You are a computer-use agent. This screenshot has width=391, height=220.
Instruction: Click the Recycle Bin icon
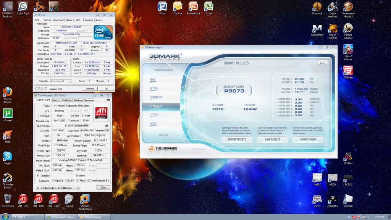(8, 201)
